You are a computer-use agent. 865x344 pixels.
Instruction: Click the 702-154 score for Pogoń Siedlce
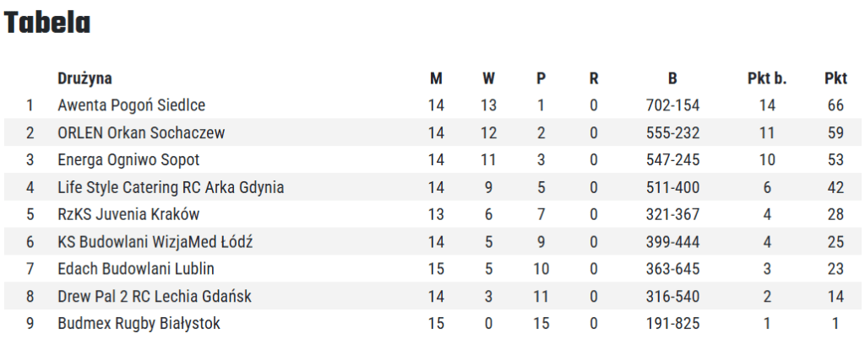point(672,105)
